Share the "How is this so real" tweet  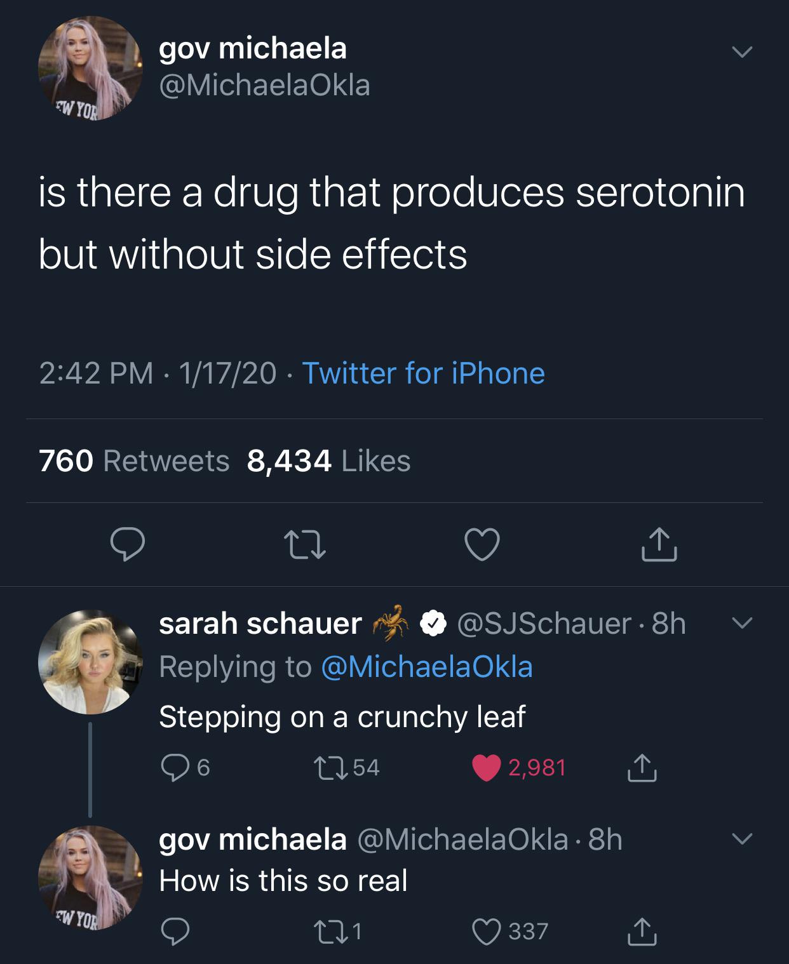[x=642, y=931]
